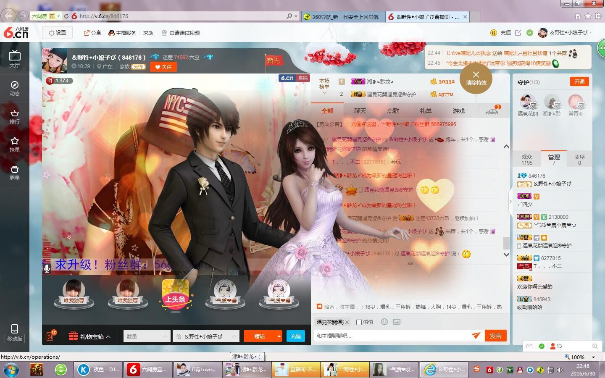This screenshot has height=378, width=605.
Task: Click the chat scroll up arrow
Action: click(506, 146)
